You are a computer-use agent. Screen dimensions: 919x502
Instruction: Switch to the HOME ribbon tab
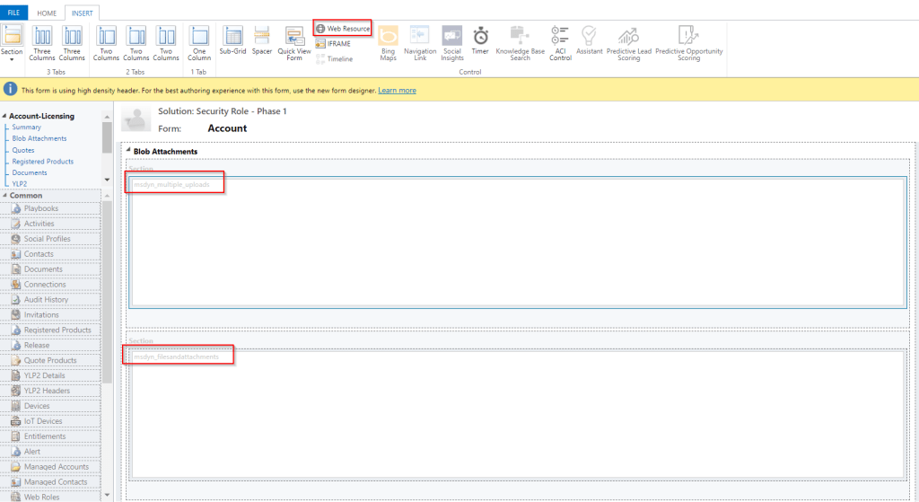[47, 13]
